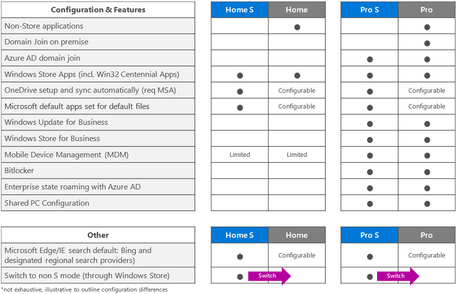Select the Pro header in the top table
The width and height of the screenshot is (457, 294).
(427, 10)
